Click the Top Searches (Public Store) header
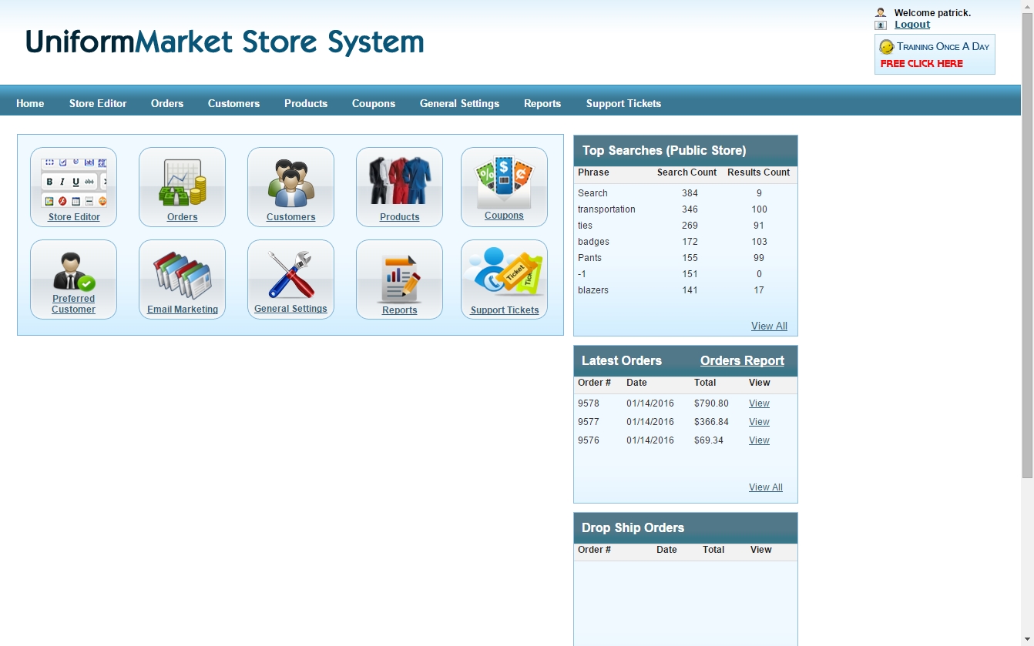Viewport: 1034px width, 646px height. pos(686,151)
